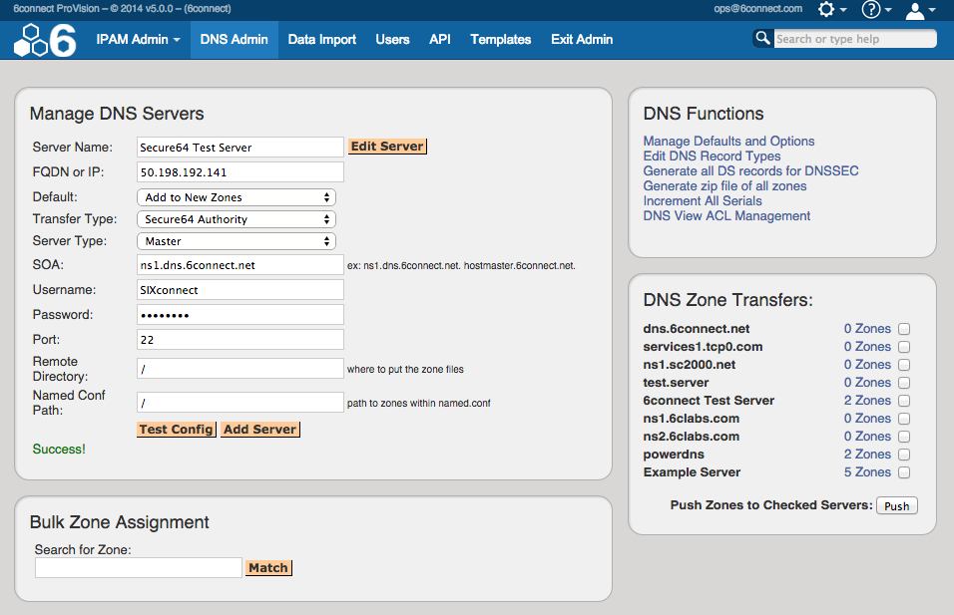Click the green Success! status message

[x=59, y=450]
